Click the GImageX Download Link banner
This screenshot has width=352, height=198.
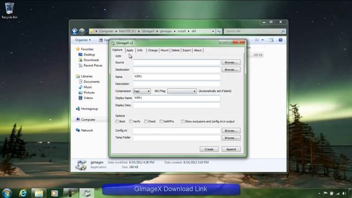click(x=170, y=189)
